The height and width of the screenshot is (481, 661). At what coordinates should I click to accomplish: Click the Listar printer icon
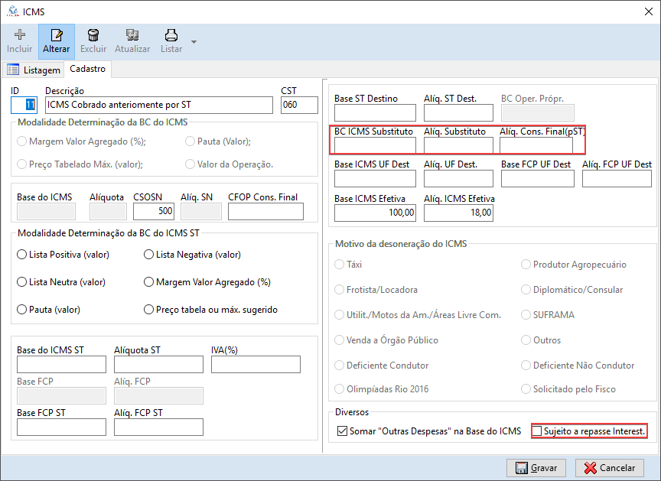(171, 36)
